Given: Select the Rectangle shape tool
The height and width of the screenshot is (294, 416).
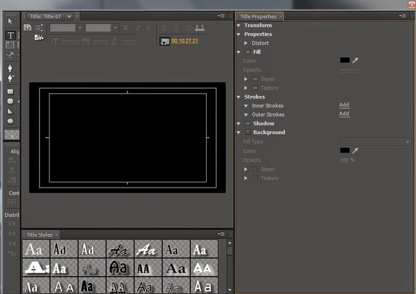Looking at the screenshot, I should coord(10,92).
